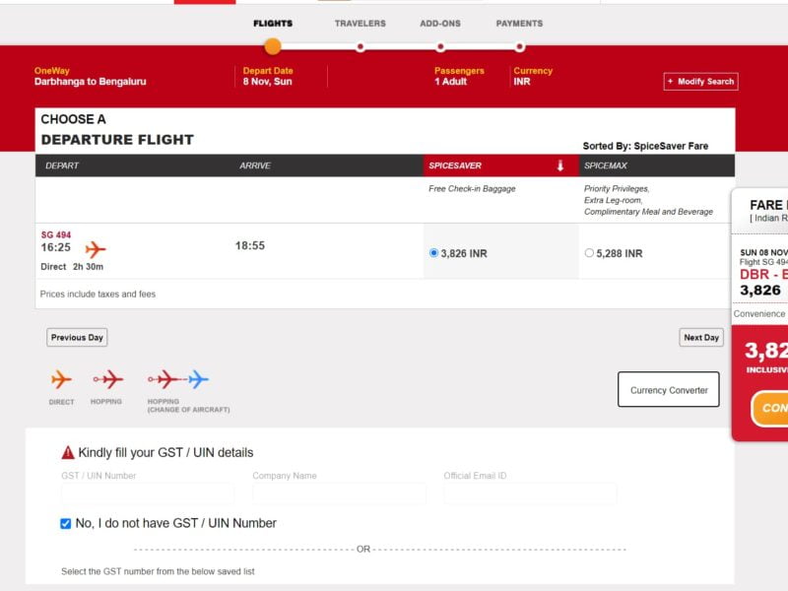Click the Next Day button
Screen dimensions: 788x591
click(x=701, y=338)
